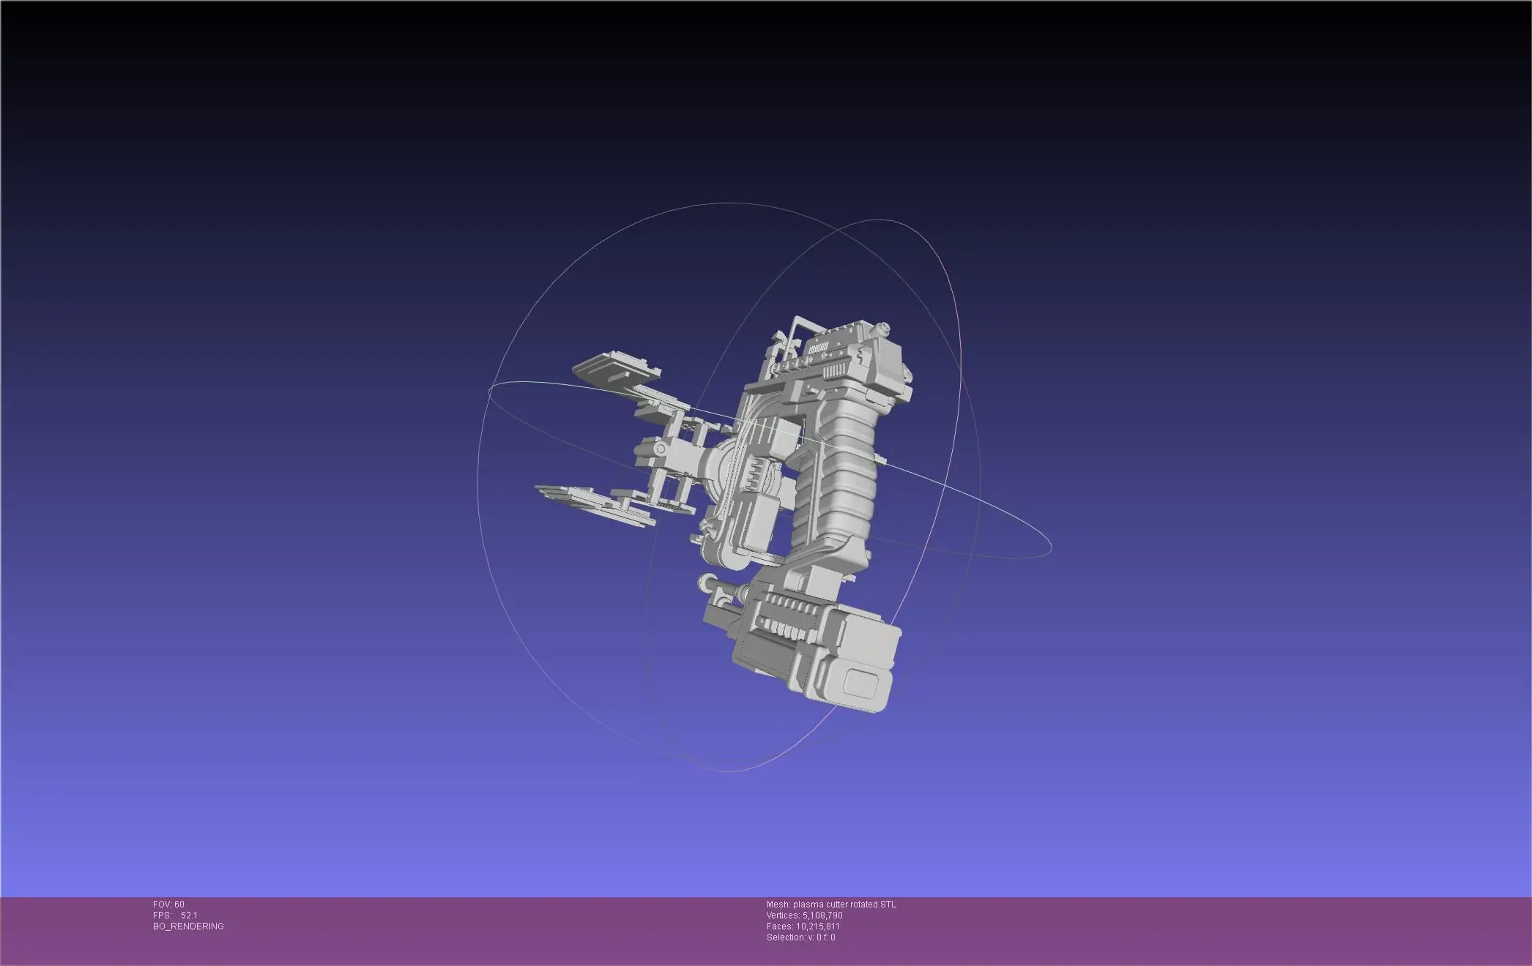Click the BO_RENDERING status label

(188, 926)
